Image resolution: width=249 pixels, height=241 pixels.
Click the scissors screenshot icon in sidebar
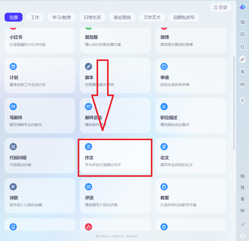pyautogui.click(x=242, y=199)
